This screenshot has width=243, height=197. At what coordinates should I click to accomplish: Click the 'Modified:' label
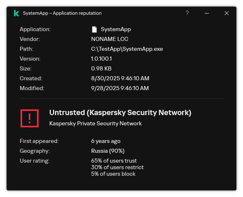pos(32,88)
